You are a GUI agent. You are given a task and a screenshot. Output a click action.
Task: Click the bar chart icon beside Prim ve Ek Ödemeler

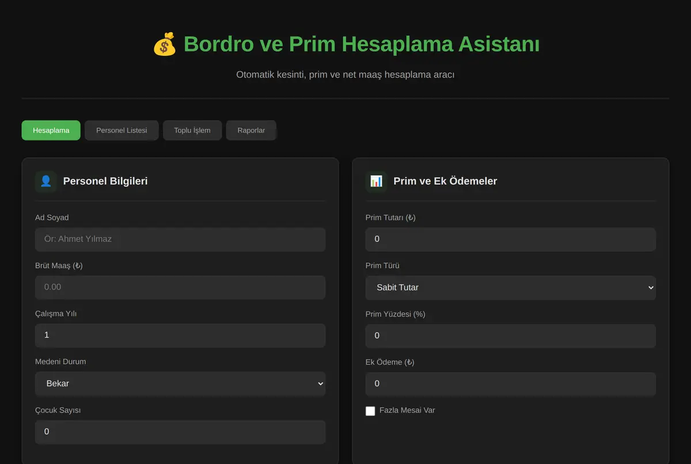pyautogui.click(x=377, y=181)
